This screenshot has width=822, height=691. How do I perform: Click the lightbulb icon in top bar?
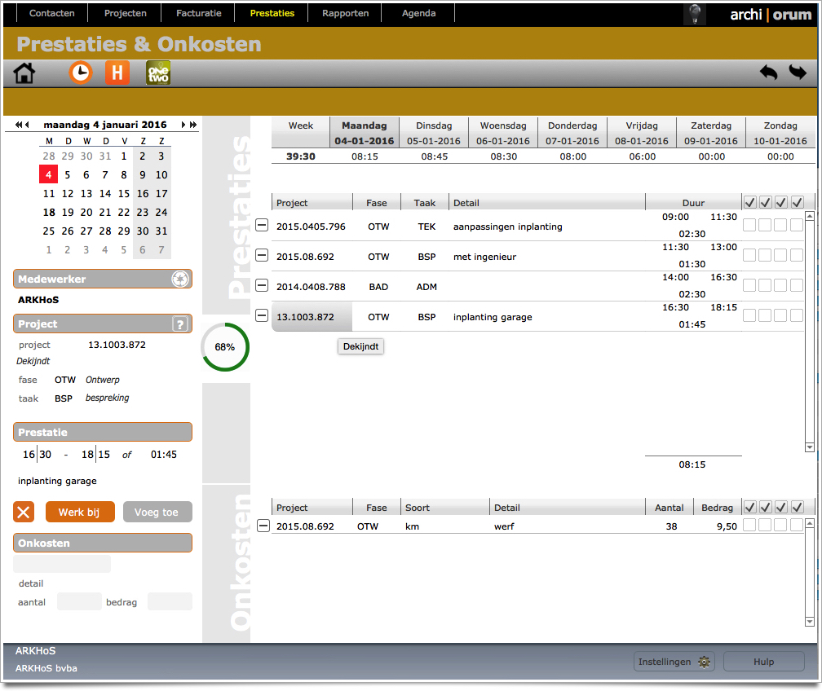[x=695, y=14]
